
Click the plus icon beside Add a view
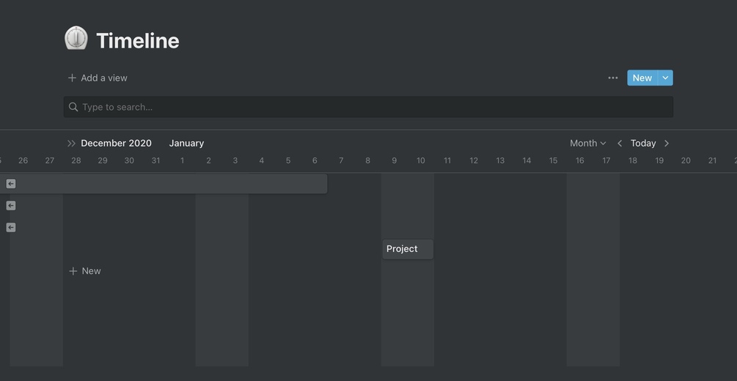72,78
